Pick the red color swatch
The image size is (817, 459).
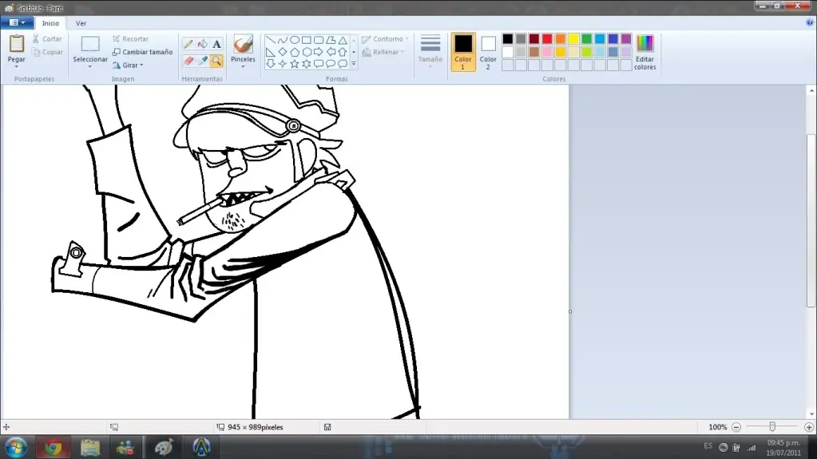tap(547, 39)
